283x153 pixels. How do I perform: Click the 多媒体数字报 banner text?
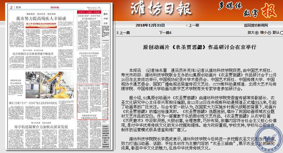click(x=247, y=9)
